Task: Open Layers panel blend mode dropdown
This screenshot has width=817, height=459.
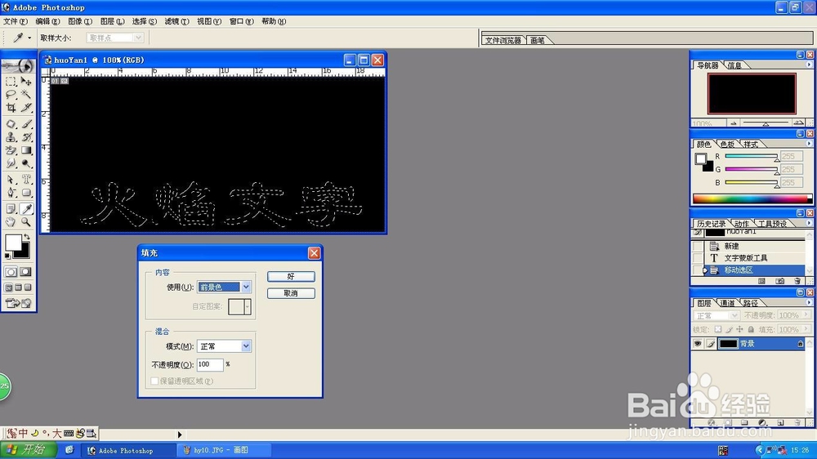Action: 716,316
